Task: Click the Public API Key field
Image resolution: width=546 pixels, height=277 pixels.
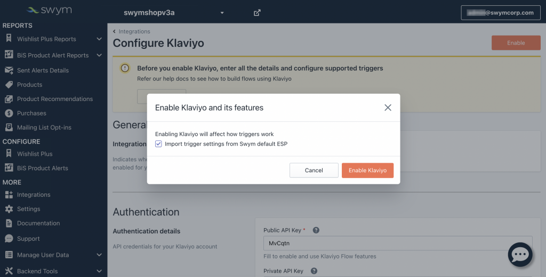Action: point(398,244)
